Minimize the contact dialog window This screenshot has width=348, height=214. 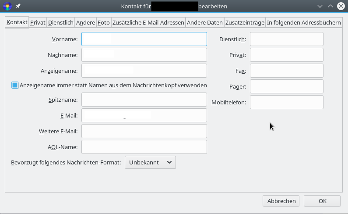click(x=321, y=7)
